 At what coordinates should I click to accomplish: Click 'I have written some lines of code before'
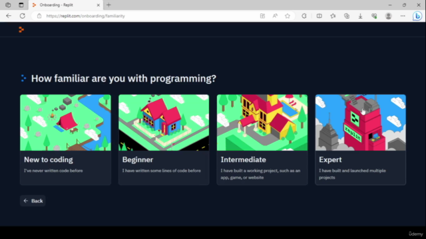click(162, 171)
